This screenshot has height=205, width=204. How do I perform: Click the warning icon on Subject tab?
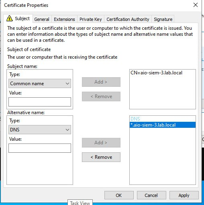tap(10, 18)
